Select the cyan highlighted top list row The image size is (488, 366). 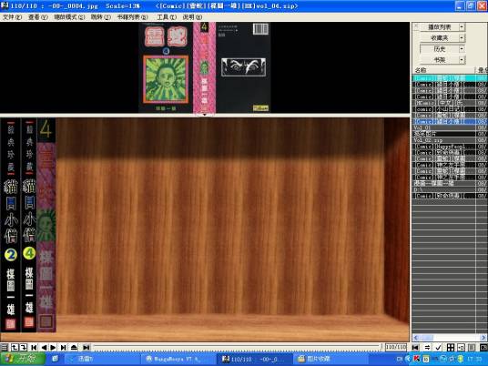(450, 77)
